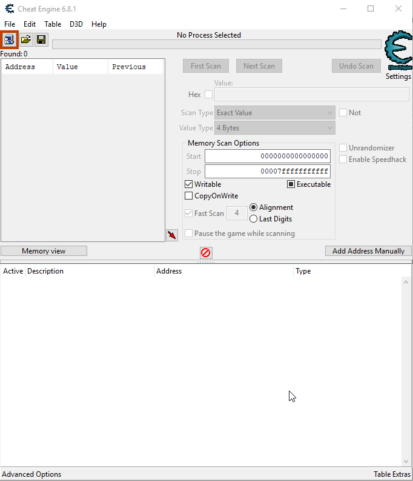Viewport: 413px width, 481px height.
Task: Click the address list scroll up arrow
Action: (406, 282)
